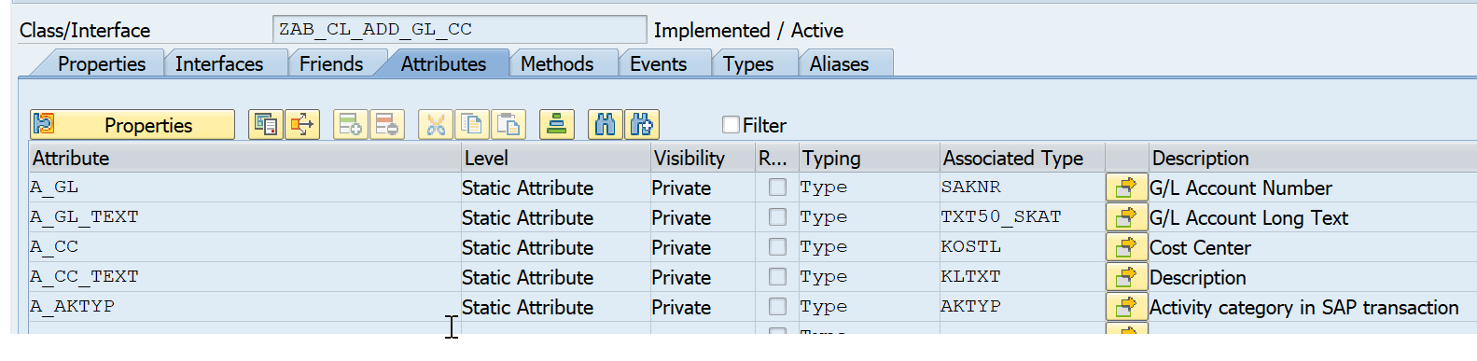Toggle Read-Only checkbox for A_CC

(x=777, y=247)
